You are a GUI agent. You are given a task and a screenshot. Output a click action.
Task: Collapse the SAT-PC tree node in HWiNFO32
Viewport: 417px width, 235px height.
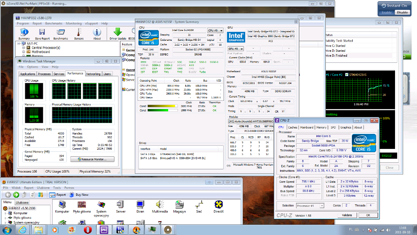[19, 43]
